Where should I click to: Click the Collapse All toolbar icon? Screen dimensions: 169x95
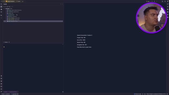[x=12, y=7]
